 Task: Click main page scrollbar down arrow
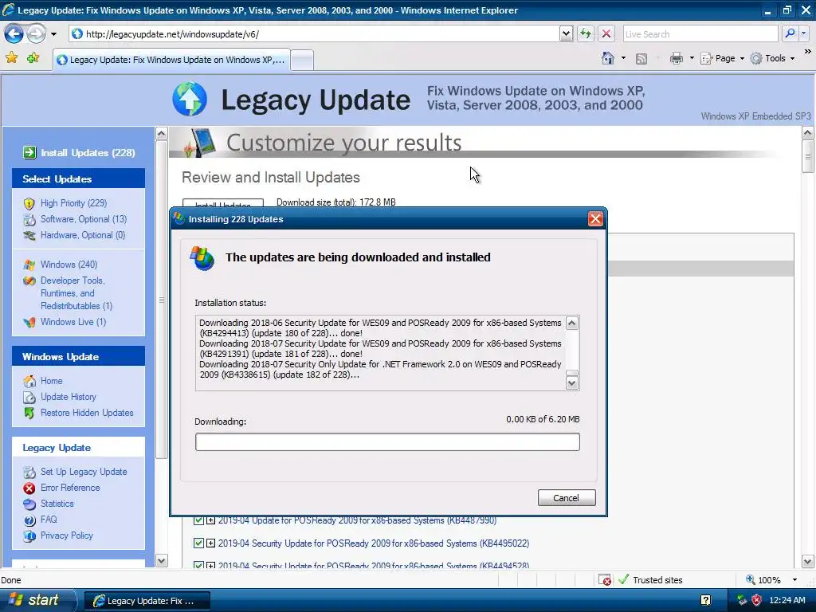pyautogui.click(x=808, y=562)
